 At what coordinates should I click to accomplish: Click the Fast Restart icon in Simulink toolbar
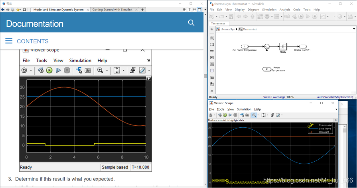click(287, 16)
